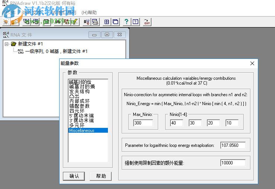Choose 四元环 in the parameter list
The height and width of the screenshot is (189, 275).
coord(77,111)
